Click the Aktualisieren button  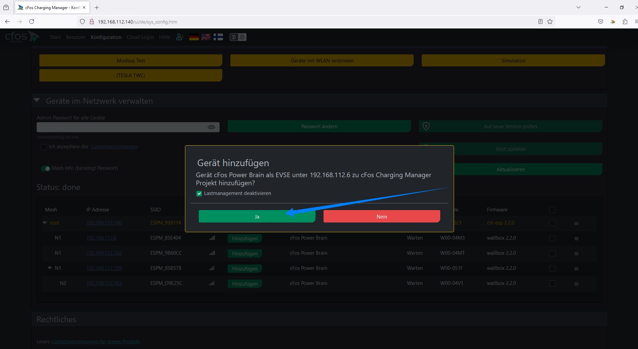511,169
